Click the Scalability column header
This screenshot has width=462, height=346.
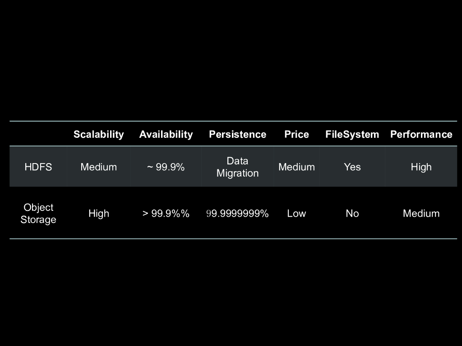(x=98, y=134)
